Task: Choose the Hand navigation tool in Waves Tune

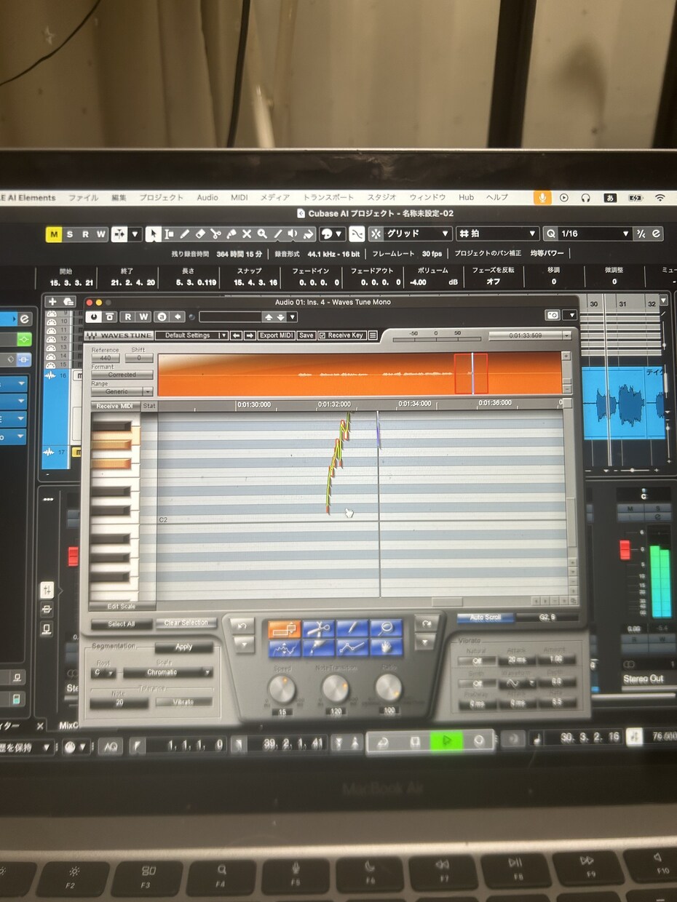Action: click(386, 647)
